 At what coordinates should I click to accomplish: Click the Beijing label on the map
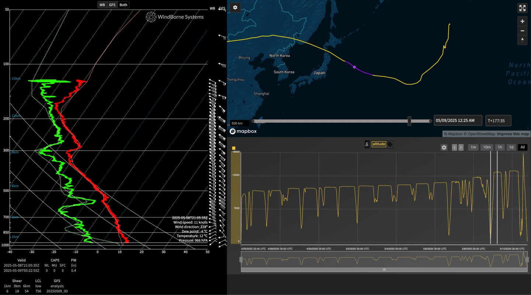tap(244, 58)
